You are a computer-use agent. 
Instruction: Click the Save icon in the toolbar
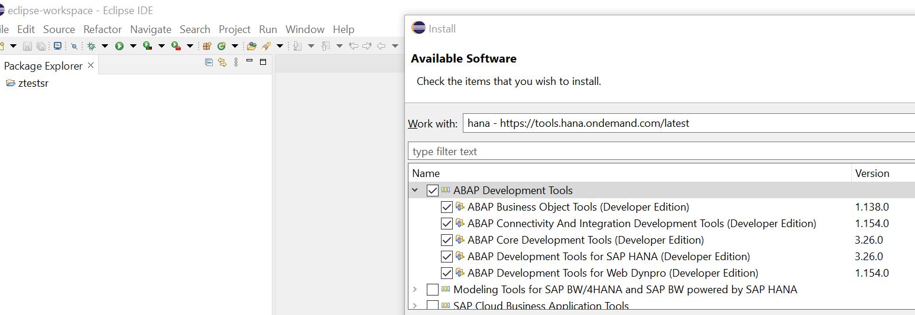pos(27,46)
